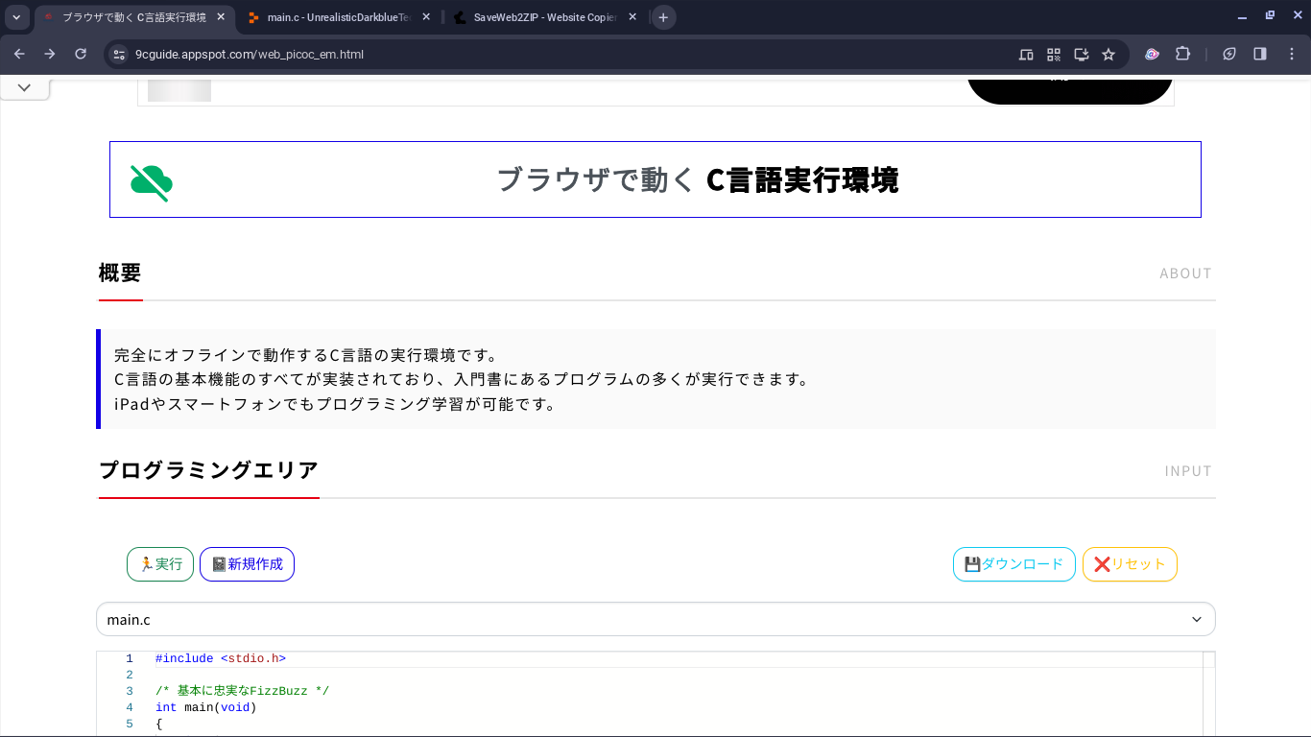Click the send to devices icon
The width and height of the screenshot is (1311, 737).
click(1026, 55)
